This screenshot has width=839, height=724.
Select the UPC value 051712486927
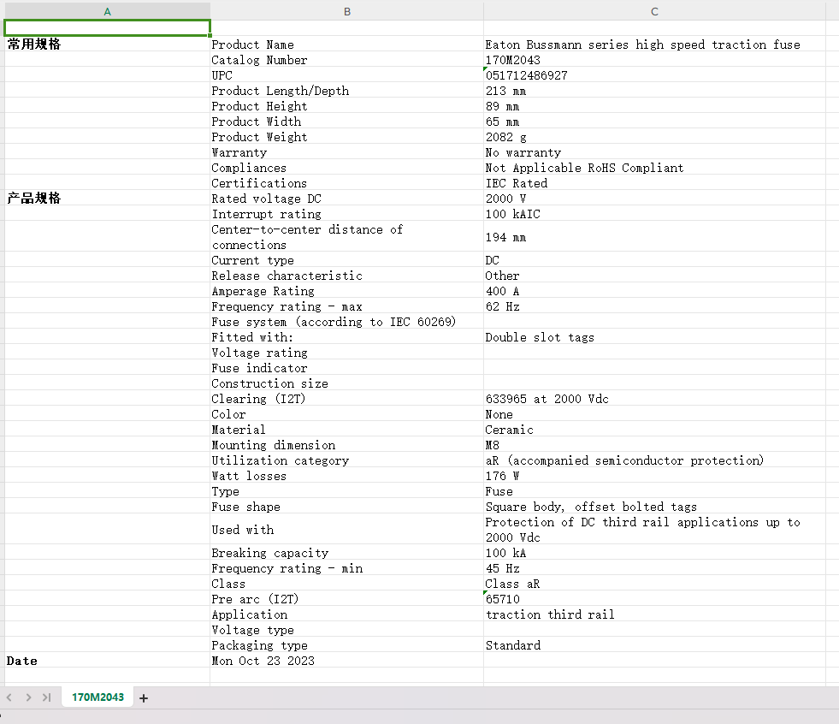pyautogui.click(x=654, y=75)
